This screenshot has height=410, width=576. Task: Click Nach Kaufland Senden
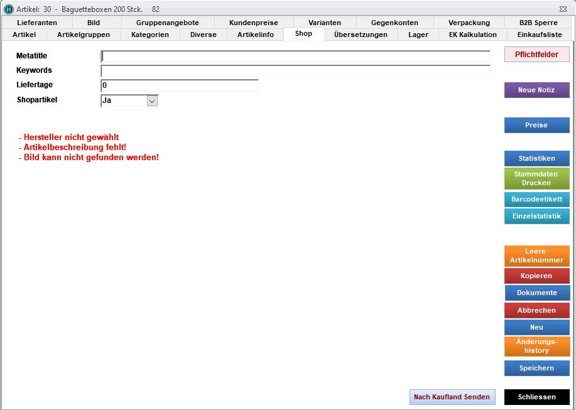point(452,397)
